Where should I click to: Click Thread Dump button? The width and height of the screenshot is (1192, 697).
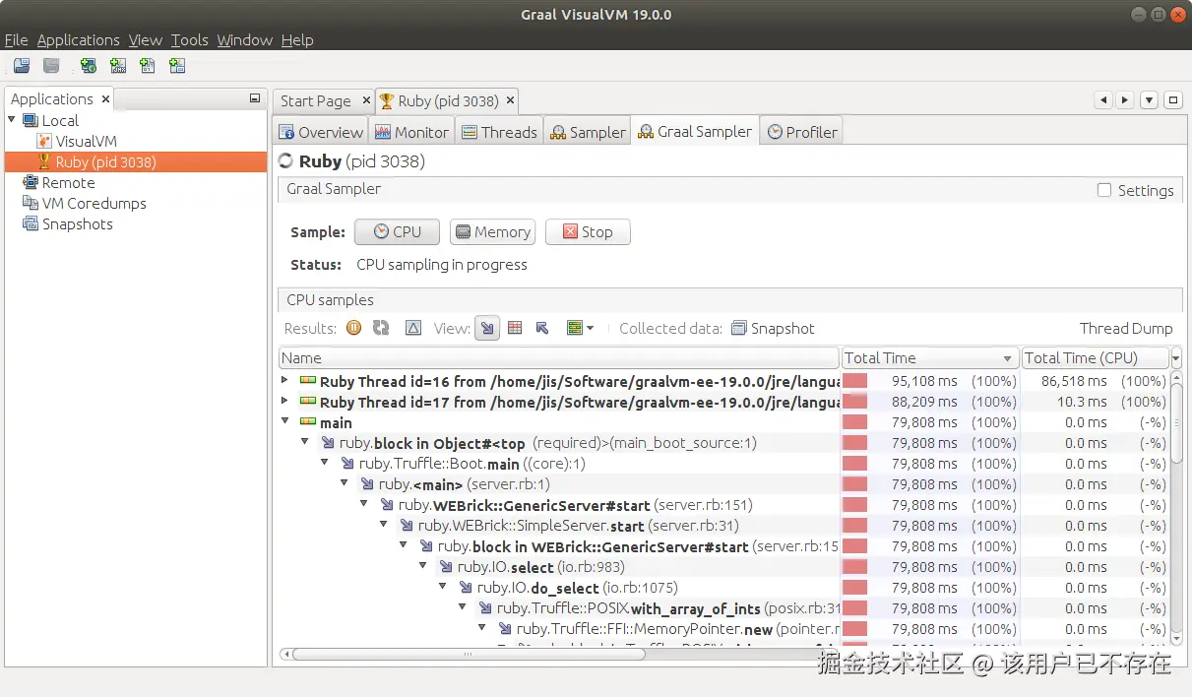tap(1126, 329)
